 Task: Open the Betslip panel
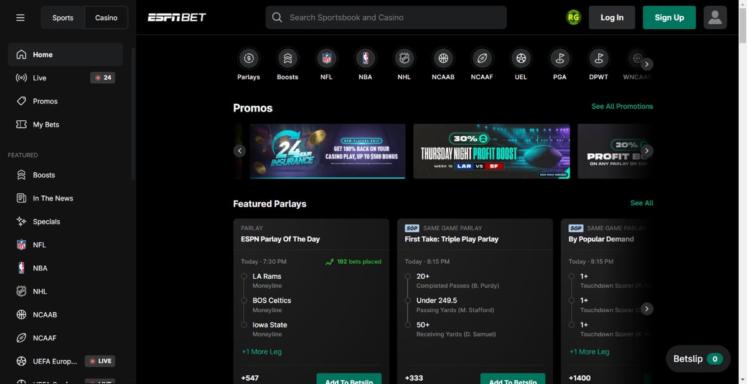click(x=698, y=359)
